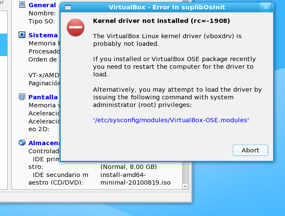Screen dimensions: 285x216
Task: Select the highlighted VM in the list
Action: click(4, 45)
